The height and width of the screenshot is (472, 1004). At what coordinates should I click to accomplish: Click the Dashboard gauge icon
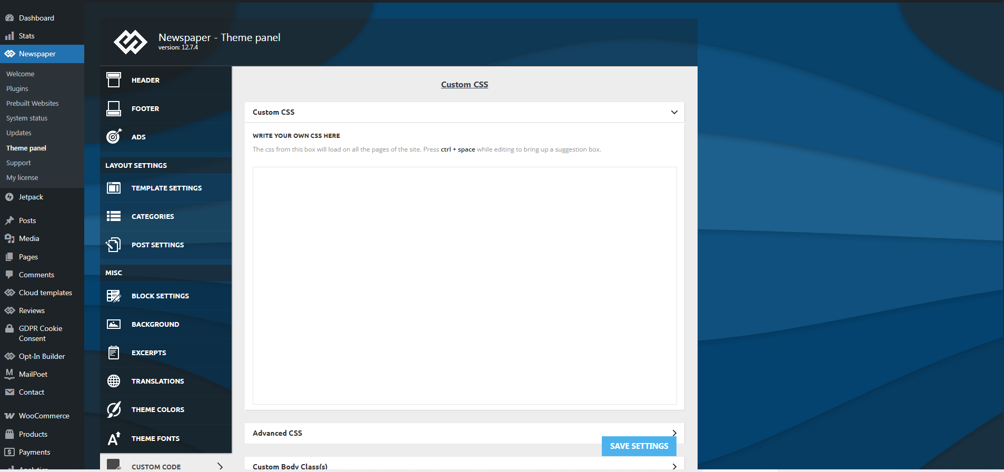(x=9, y=18)
